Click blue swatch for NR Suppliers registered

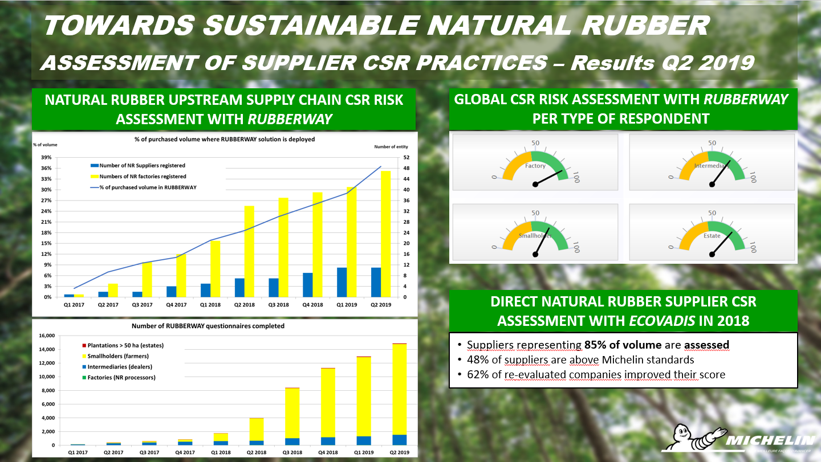click(x=94, y=166)
